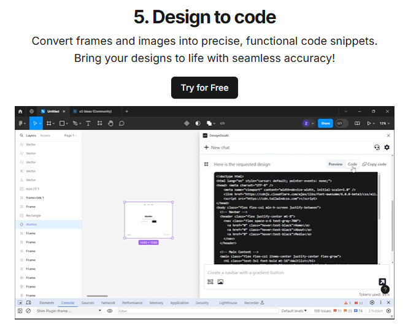
Task: Click the round help question mark button
Action: (x=385, y=289)
